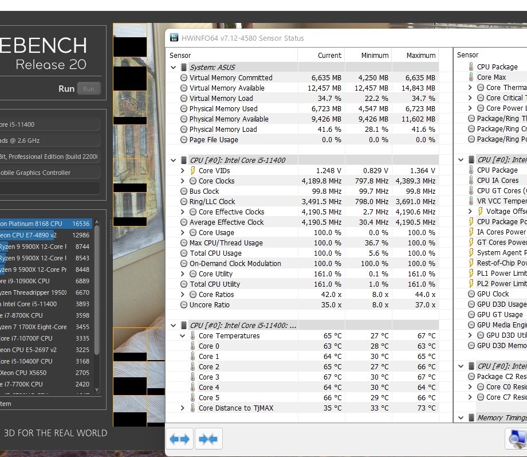Click the network monitor icon at bottom right
This screenshot has height=457, width=527.
(518, 439)
